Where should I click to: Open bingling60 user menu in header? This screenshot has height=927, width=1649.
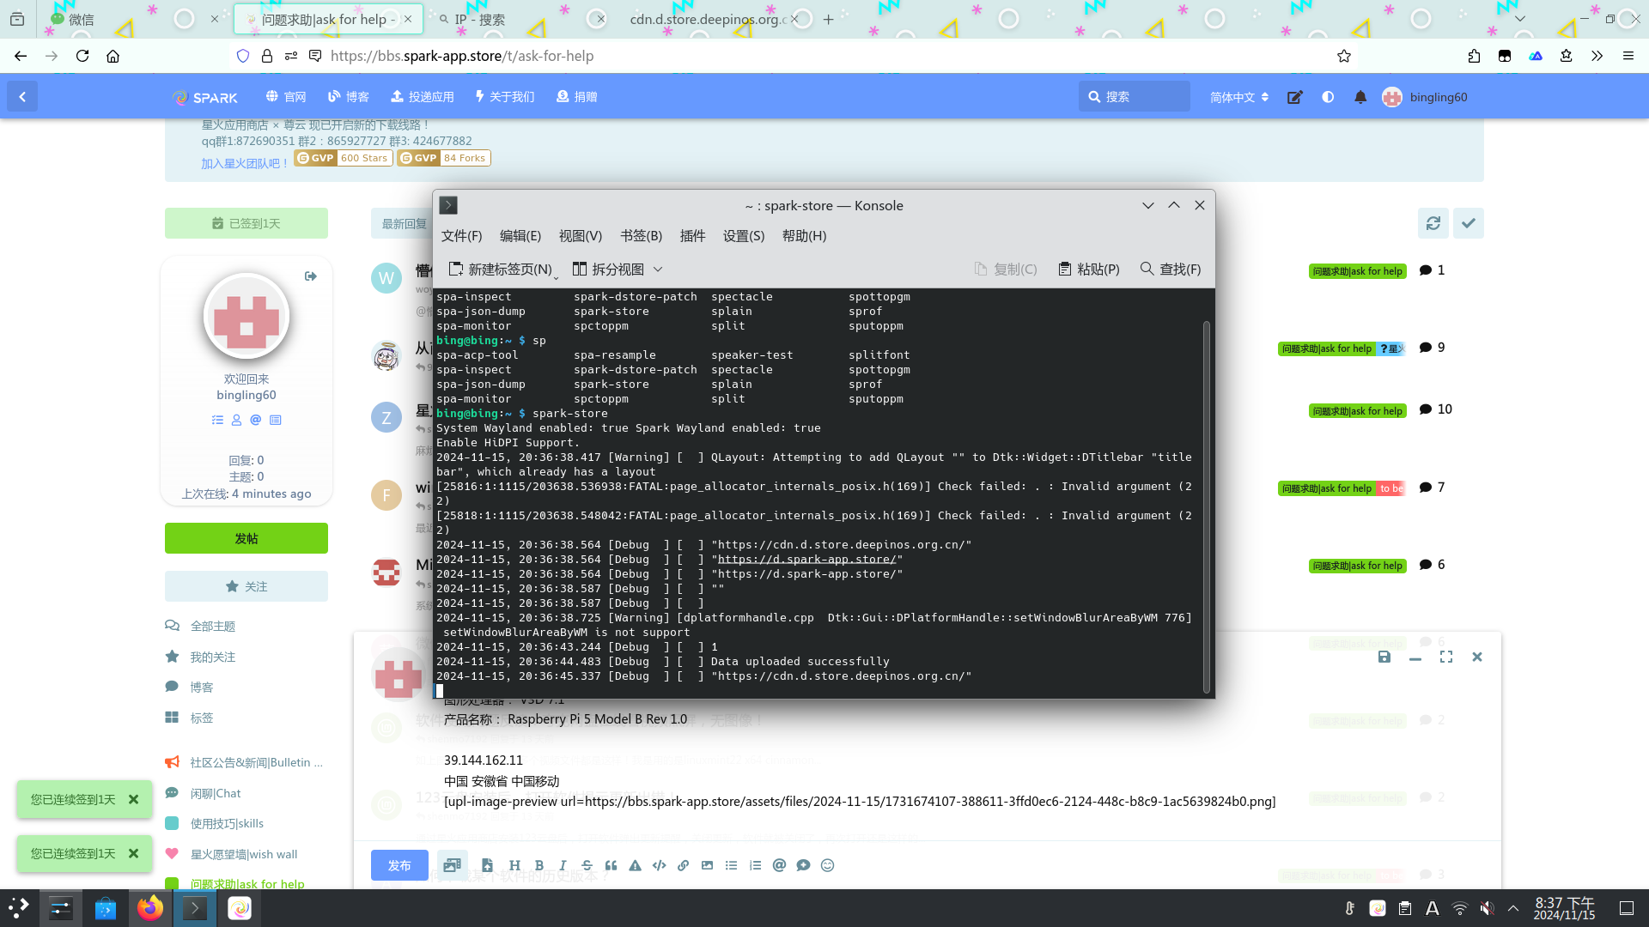[1426, 97]
